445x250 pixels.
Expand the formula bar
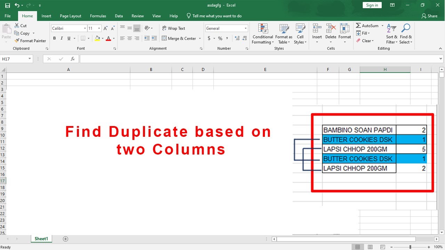click(x=441, y=59)
